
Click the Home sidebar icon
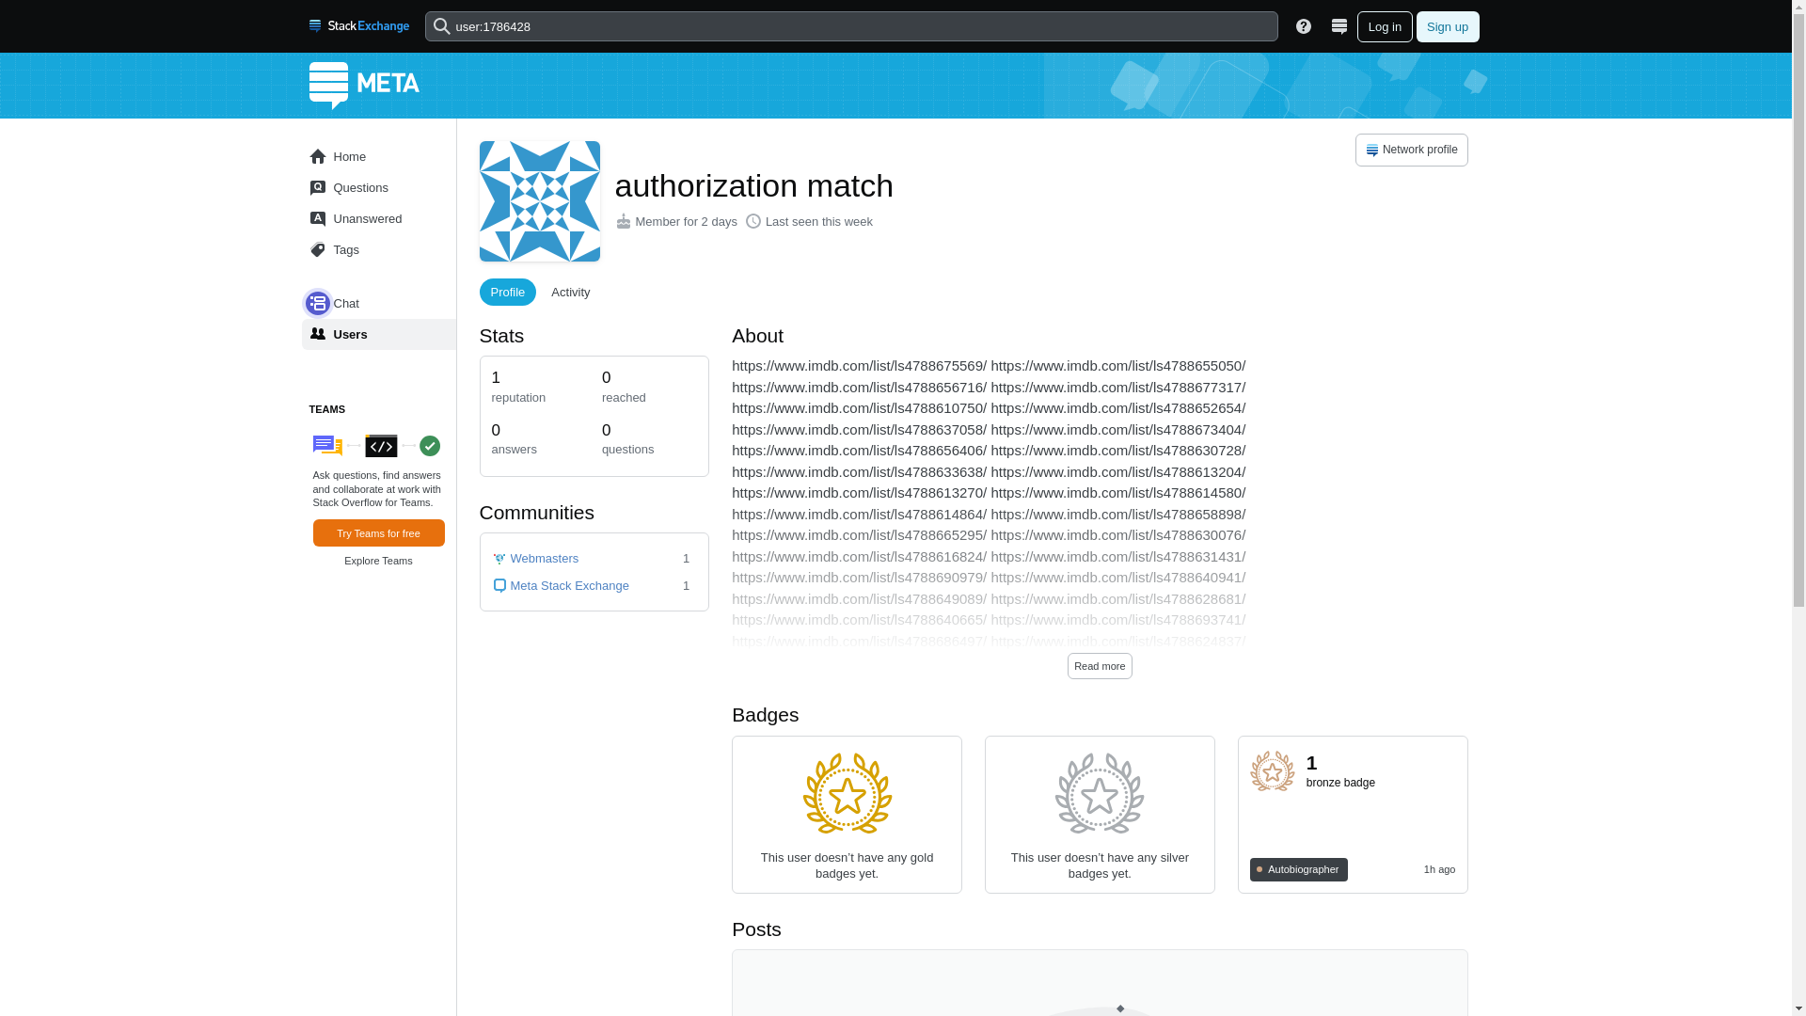[318, 156]
